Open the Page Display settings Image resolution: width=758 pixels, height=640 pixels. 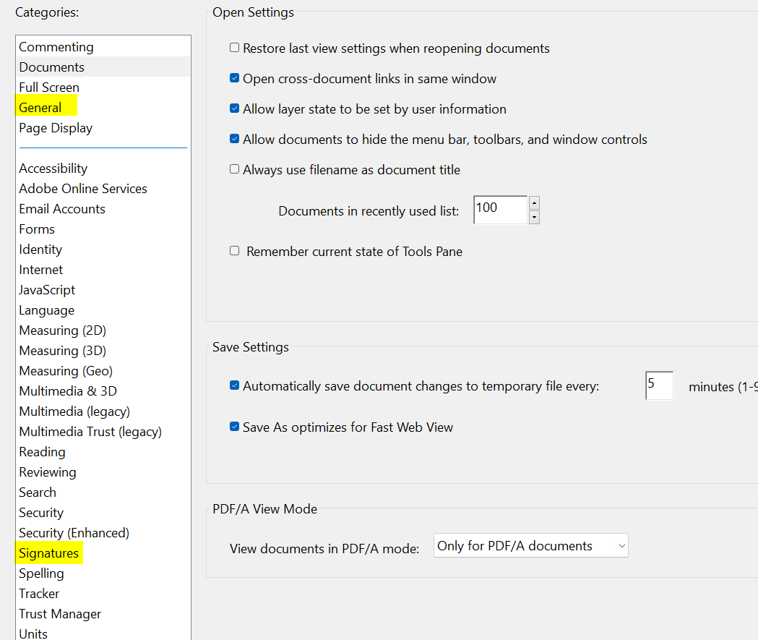click(x=56, y=128)
